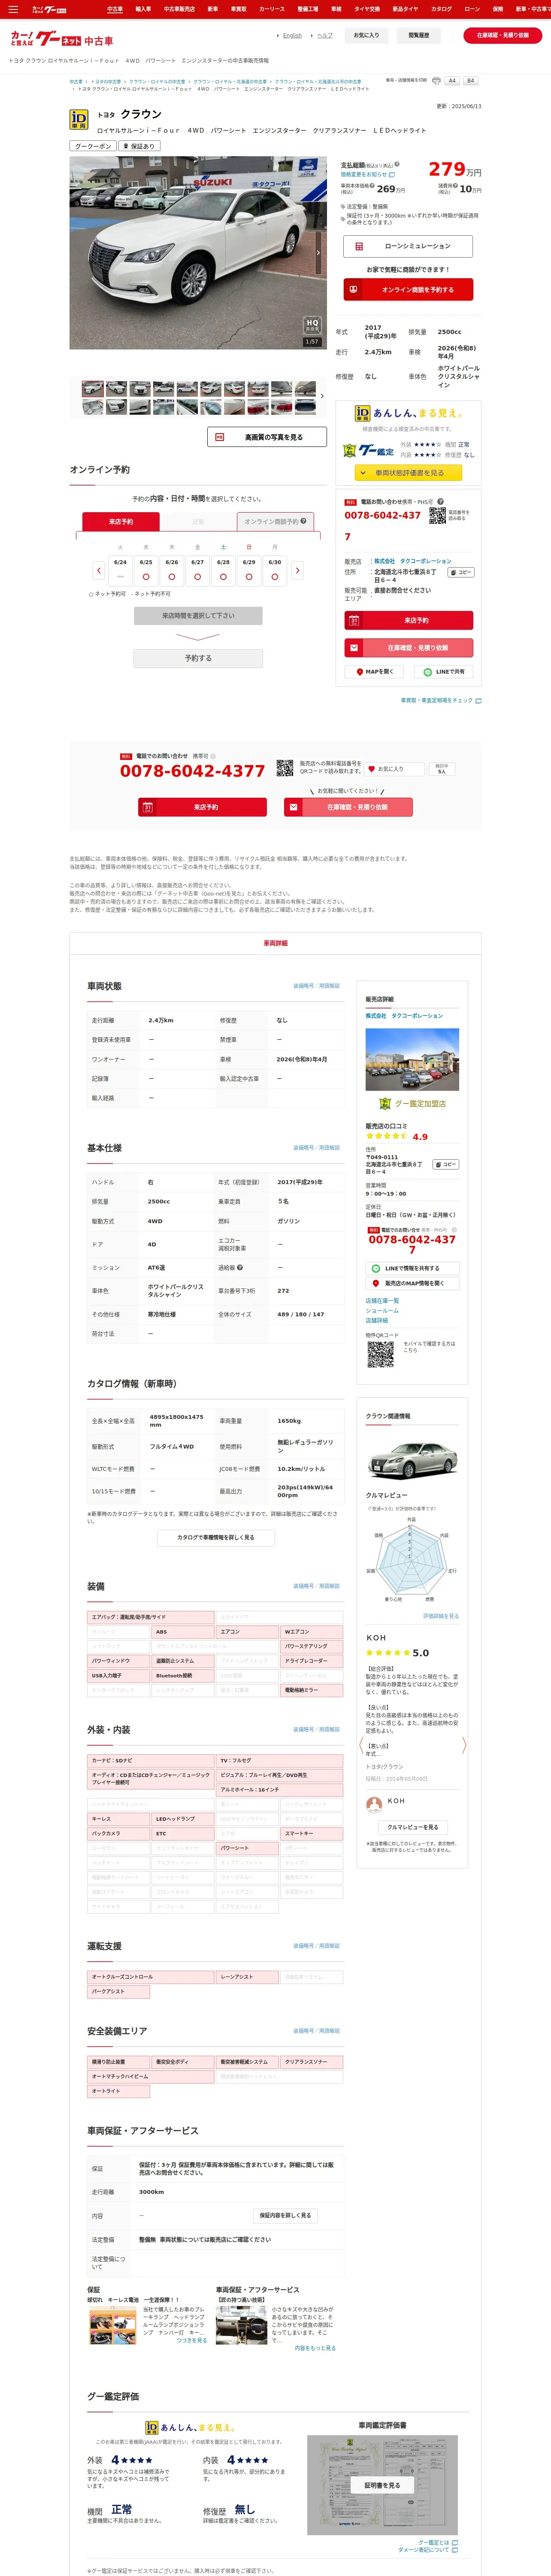Click オンライン商談を予約する red button
The image size is (551, 2576).
pyautogui.click(x=408, y=289)
